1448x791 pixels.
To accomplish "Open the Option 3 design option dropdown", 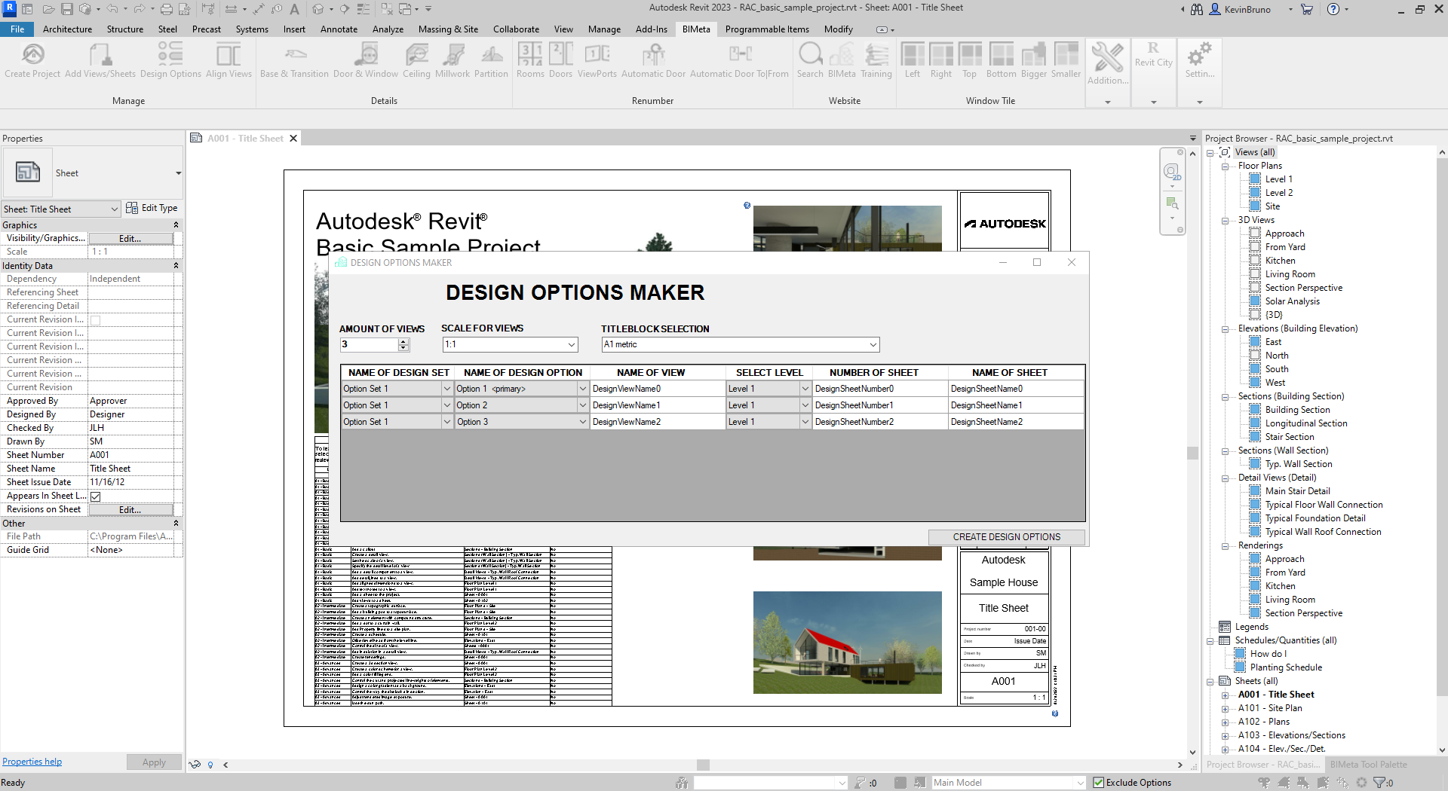I will tap(582, 422).
